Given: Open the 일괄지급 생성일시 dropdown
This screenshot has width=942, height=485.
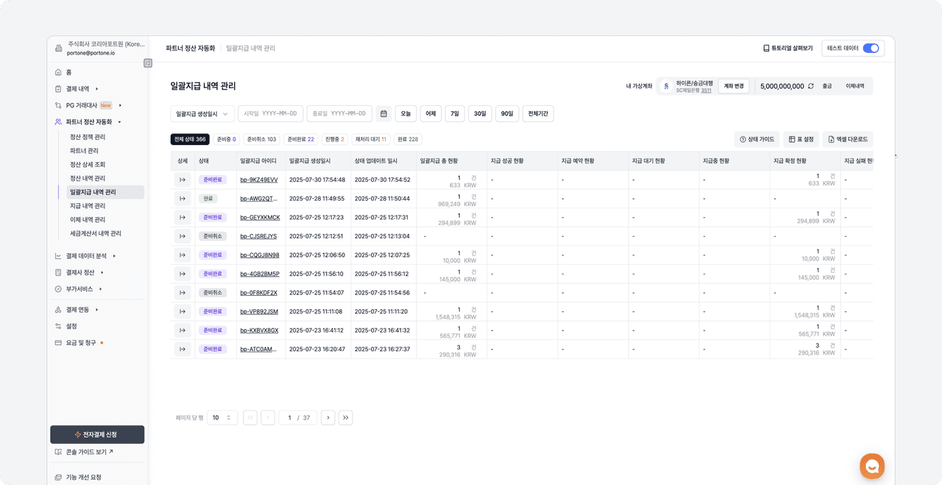Looking at the screenshot, I should [x=202, y=114].
